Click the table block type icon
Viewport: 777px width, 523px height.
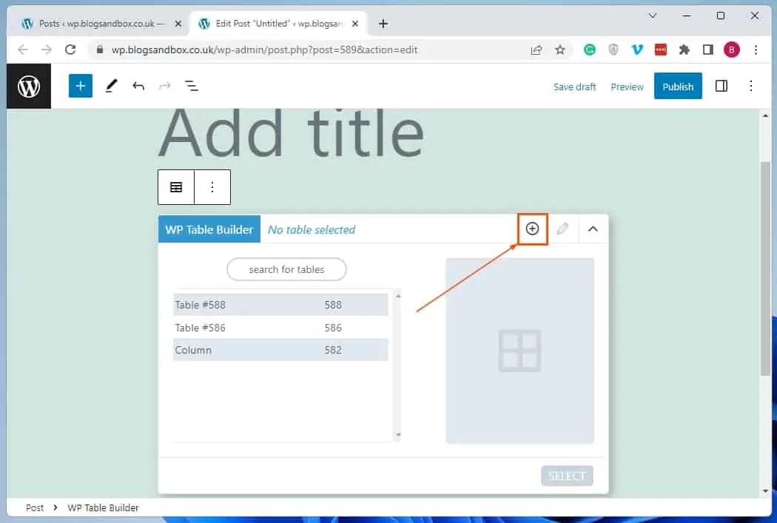pos(176,186)
